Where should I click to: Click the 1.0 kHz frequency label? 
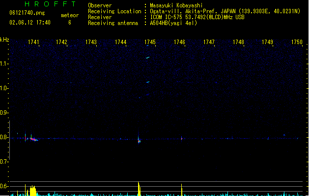coord(4,88)
